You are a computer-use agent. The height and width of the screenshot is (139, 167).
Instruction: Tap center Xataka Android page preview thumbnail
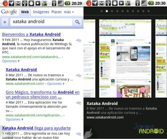tap(125, 59)
